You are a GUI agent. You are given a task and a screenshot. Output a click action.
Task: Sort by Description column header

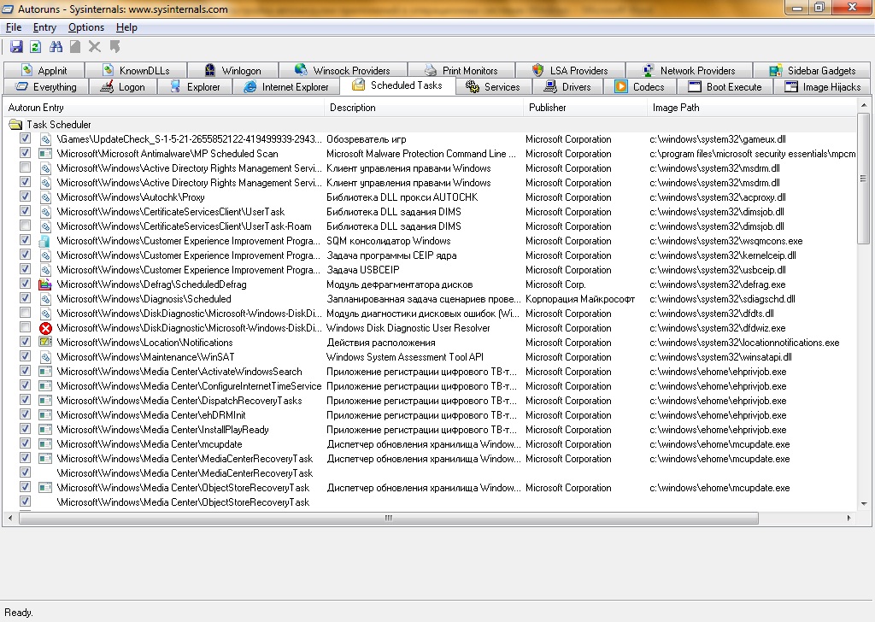coord(424,108)
